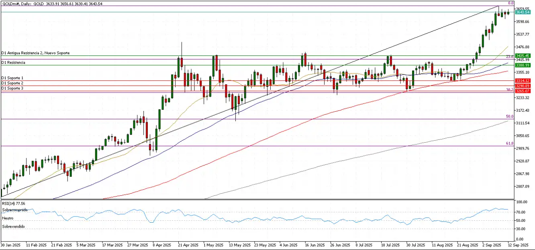Click the red 3265.07 support price tag
The image size is (535, 250).
click(523, 91)
